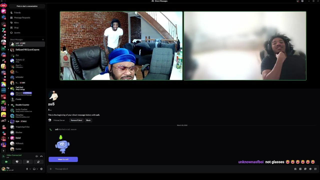Deafen headphones audio
The height and width of the screenshot is (180, 320).
(34, 169)
